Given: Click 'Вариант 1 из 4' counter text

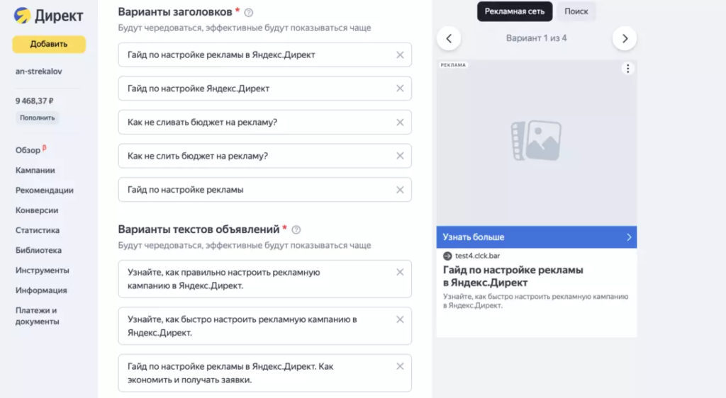Looking at the screenshot, I should 536,38.
